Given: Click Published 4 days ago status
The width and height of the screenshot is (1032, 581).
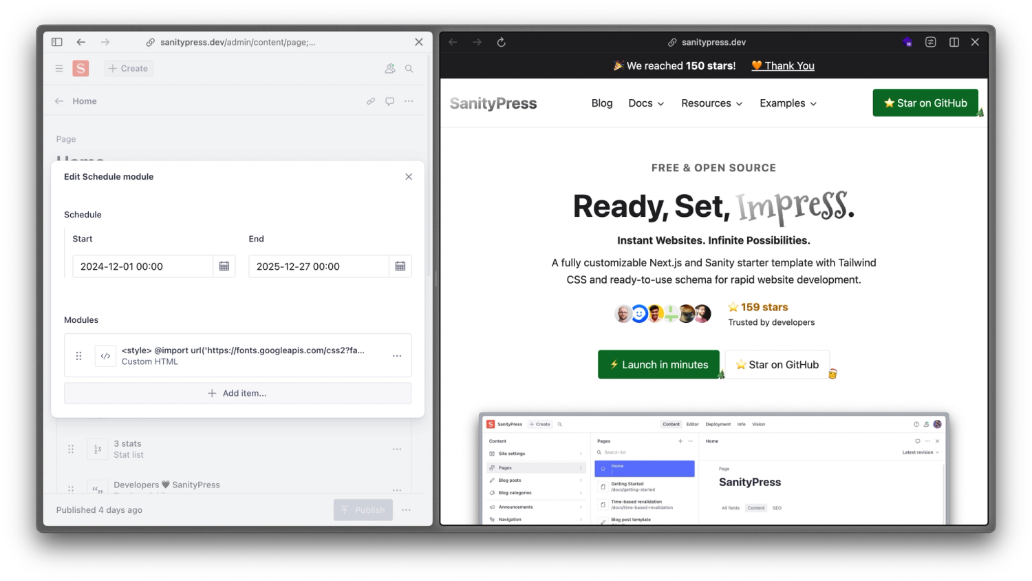Looking at the screenshot, I should coord(99,510).
